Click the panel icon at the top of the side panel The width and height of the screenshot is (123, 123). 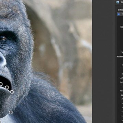pos(118,2)
